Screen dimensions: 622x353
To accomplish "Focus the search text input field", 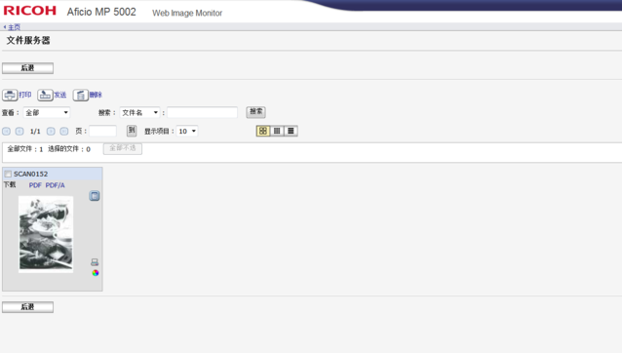I will coord(203,113).
